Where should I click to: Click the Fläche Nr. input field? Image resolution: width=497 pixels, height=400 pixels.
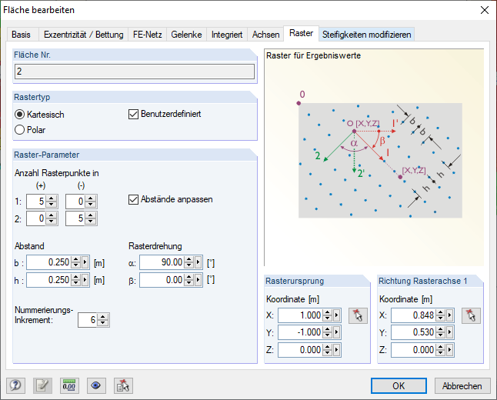(135, 72)
